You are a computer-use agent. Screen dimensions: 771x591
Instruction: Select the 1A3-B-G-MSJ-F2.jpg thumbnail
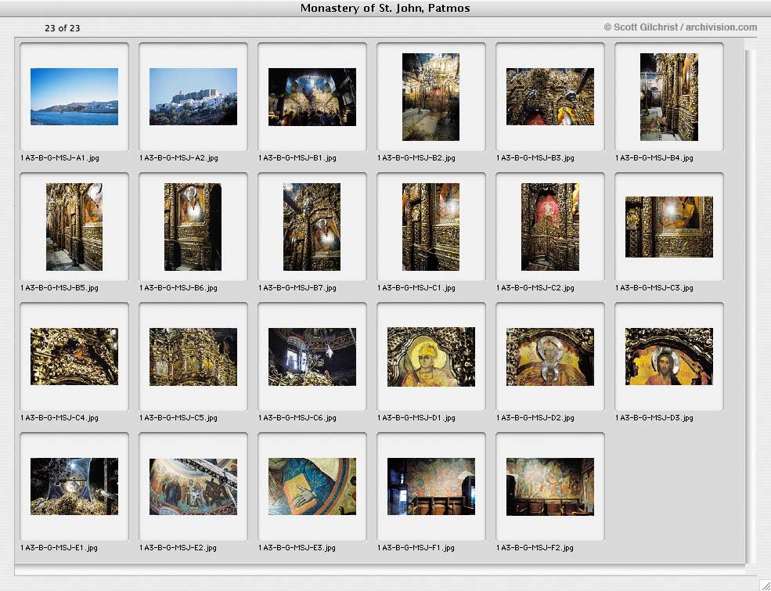click(x=550, y=487)
